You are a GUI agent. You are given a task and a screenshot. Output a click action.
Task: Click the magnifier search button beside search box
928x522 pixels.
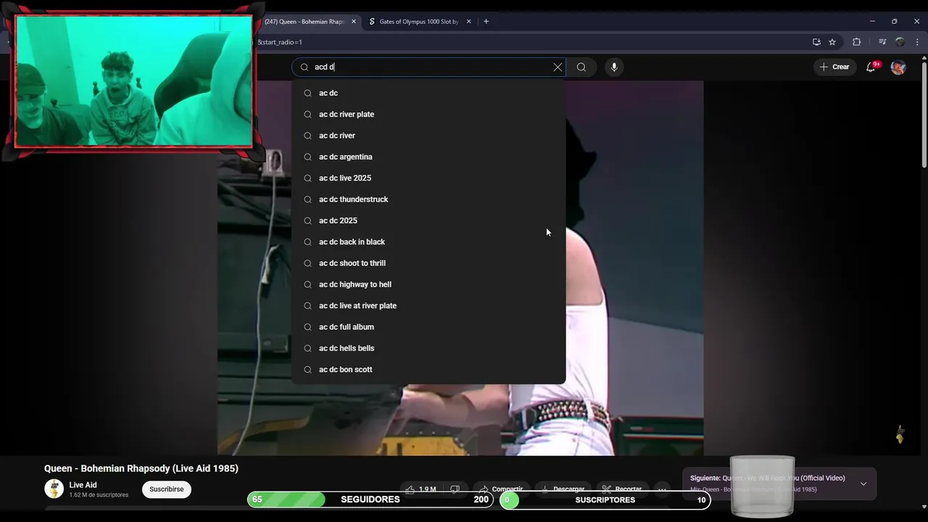pyautogui.click(x=581, y=67)
